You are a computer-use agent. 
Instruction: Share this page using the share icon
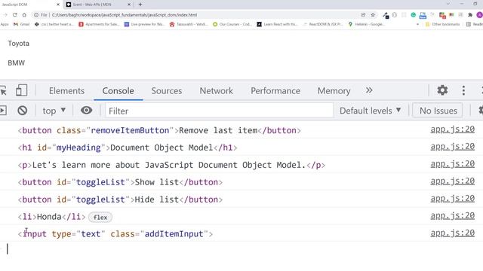363,15
